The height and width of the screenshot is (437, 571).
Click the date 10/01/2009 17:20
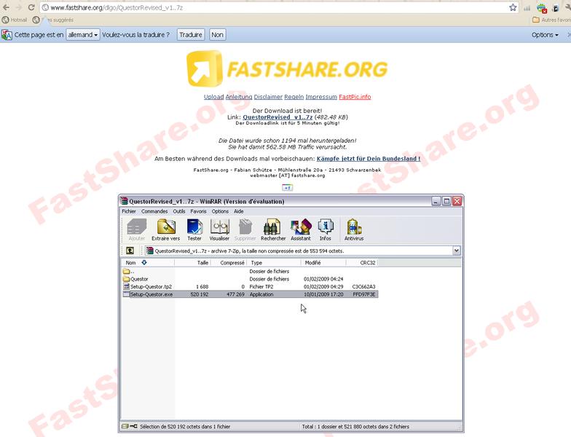(323, 294)
